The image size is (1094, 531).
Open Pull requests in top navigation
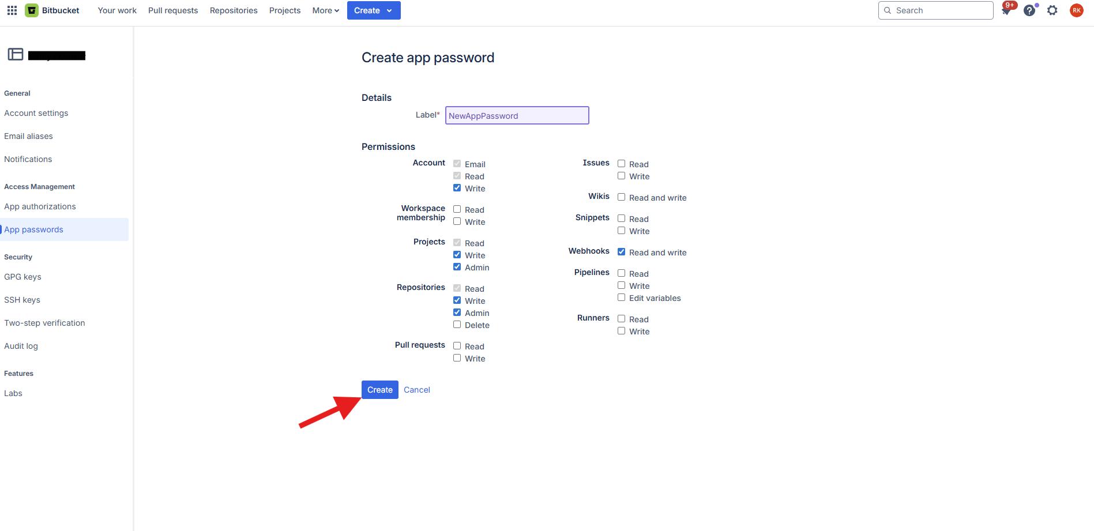tap(173, 10)
